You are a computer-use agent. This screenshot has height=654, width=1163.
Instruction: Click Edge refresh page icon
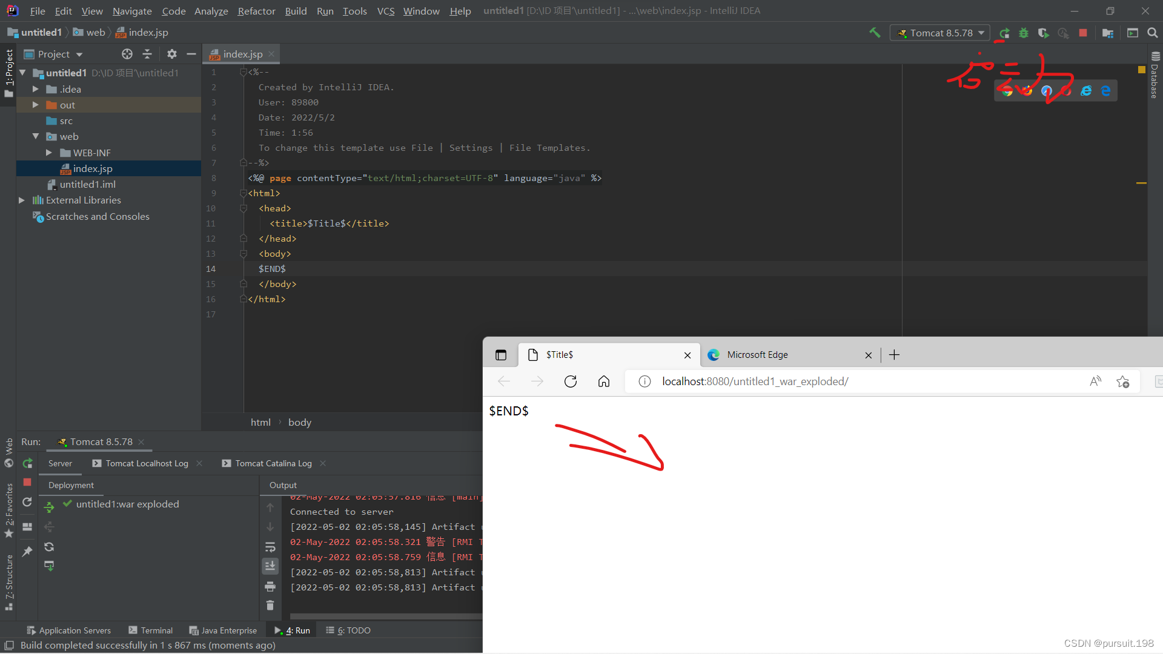[570, 381]
